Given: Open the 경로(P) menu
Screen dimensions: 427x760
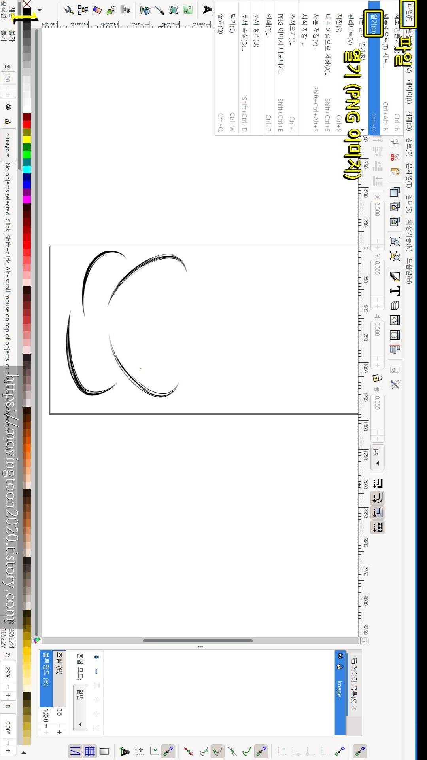Looking at the screenshot, I should click(x=409, y=147).
